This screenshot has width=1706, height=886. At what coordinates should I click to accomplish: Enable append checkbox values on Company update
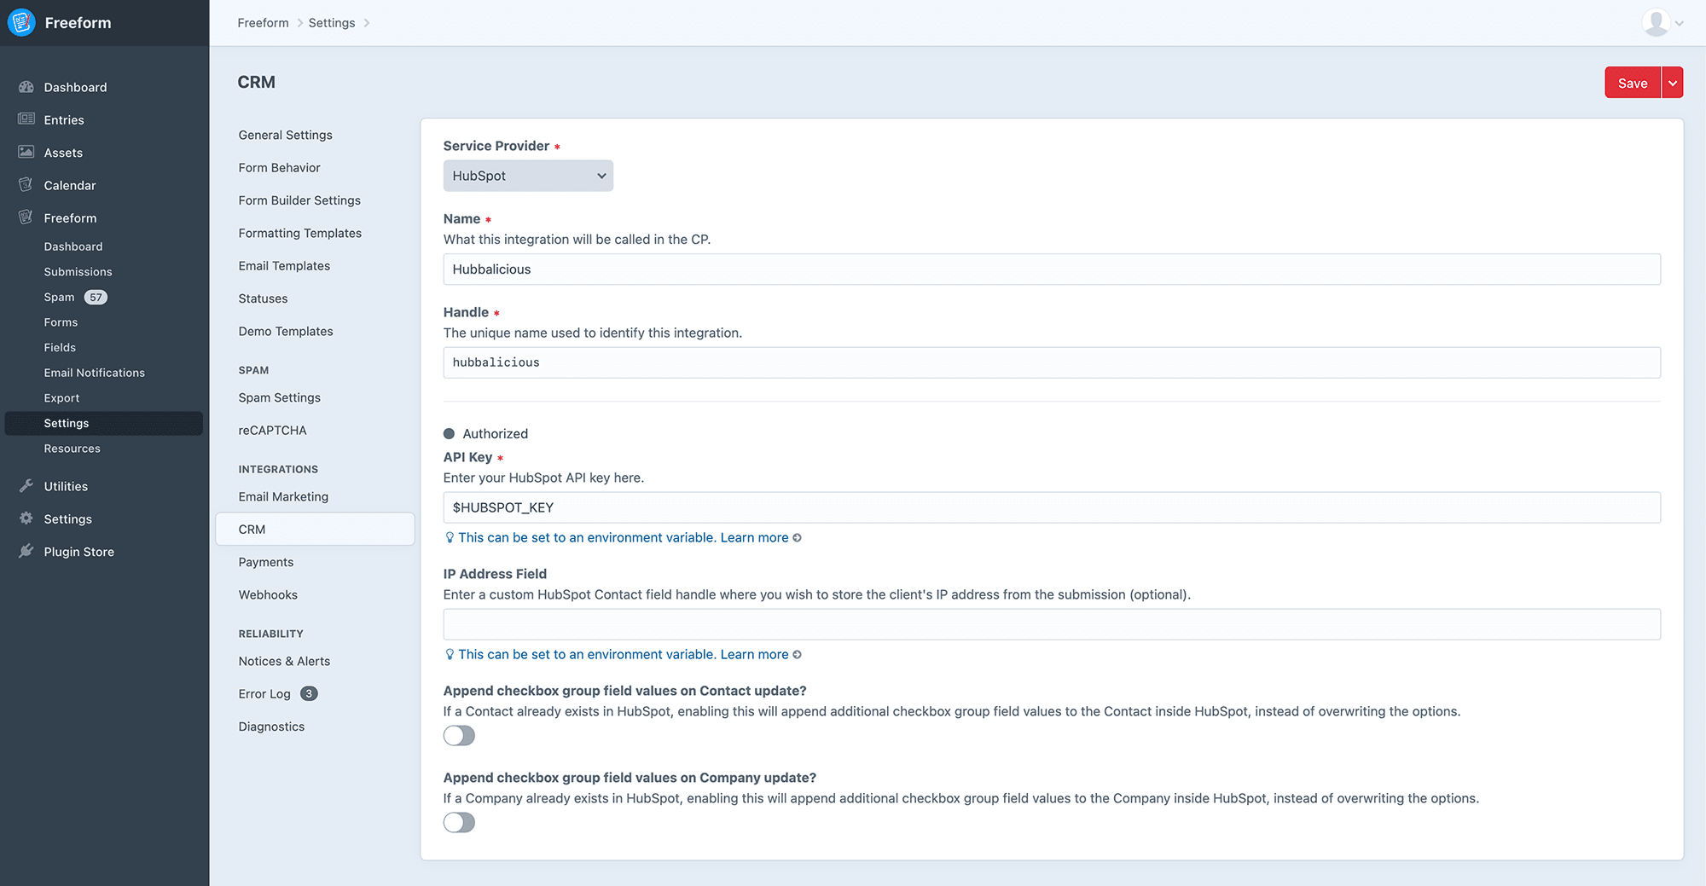[459, 822]
